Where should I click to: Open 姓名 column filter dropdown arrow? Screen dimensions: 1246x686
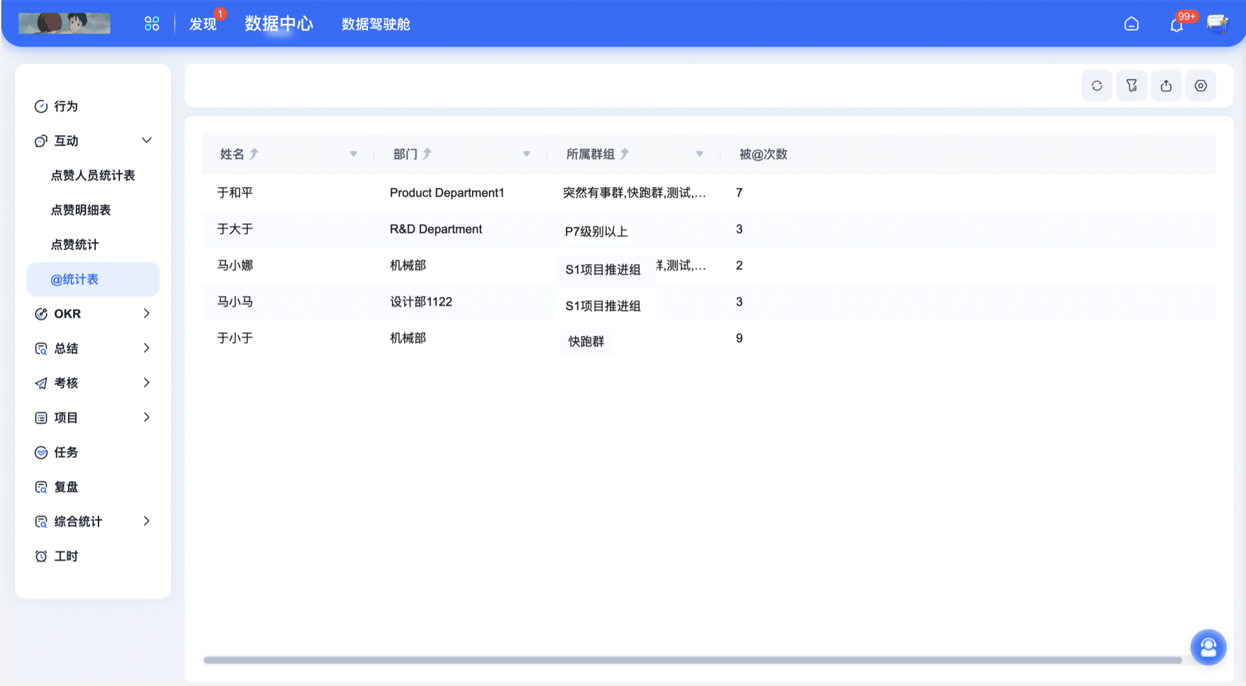[354, 154]
